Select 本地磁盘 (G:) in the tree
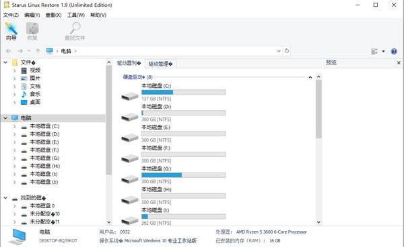404x247 pixels. click(44, 158)
